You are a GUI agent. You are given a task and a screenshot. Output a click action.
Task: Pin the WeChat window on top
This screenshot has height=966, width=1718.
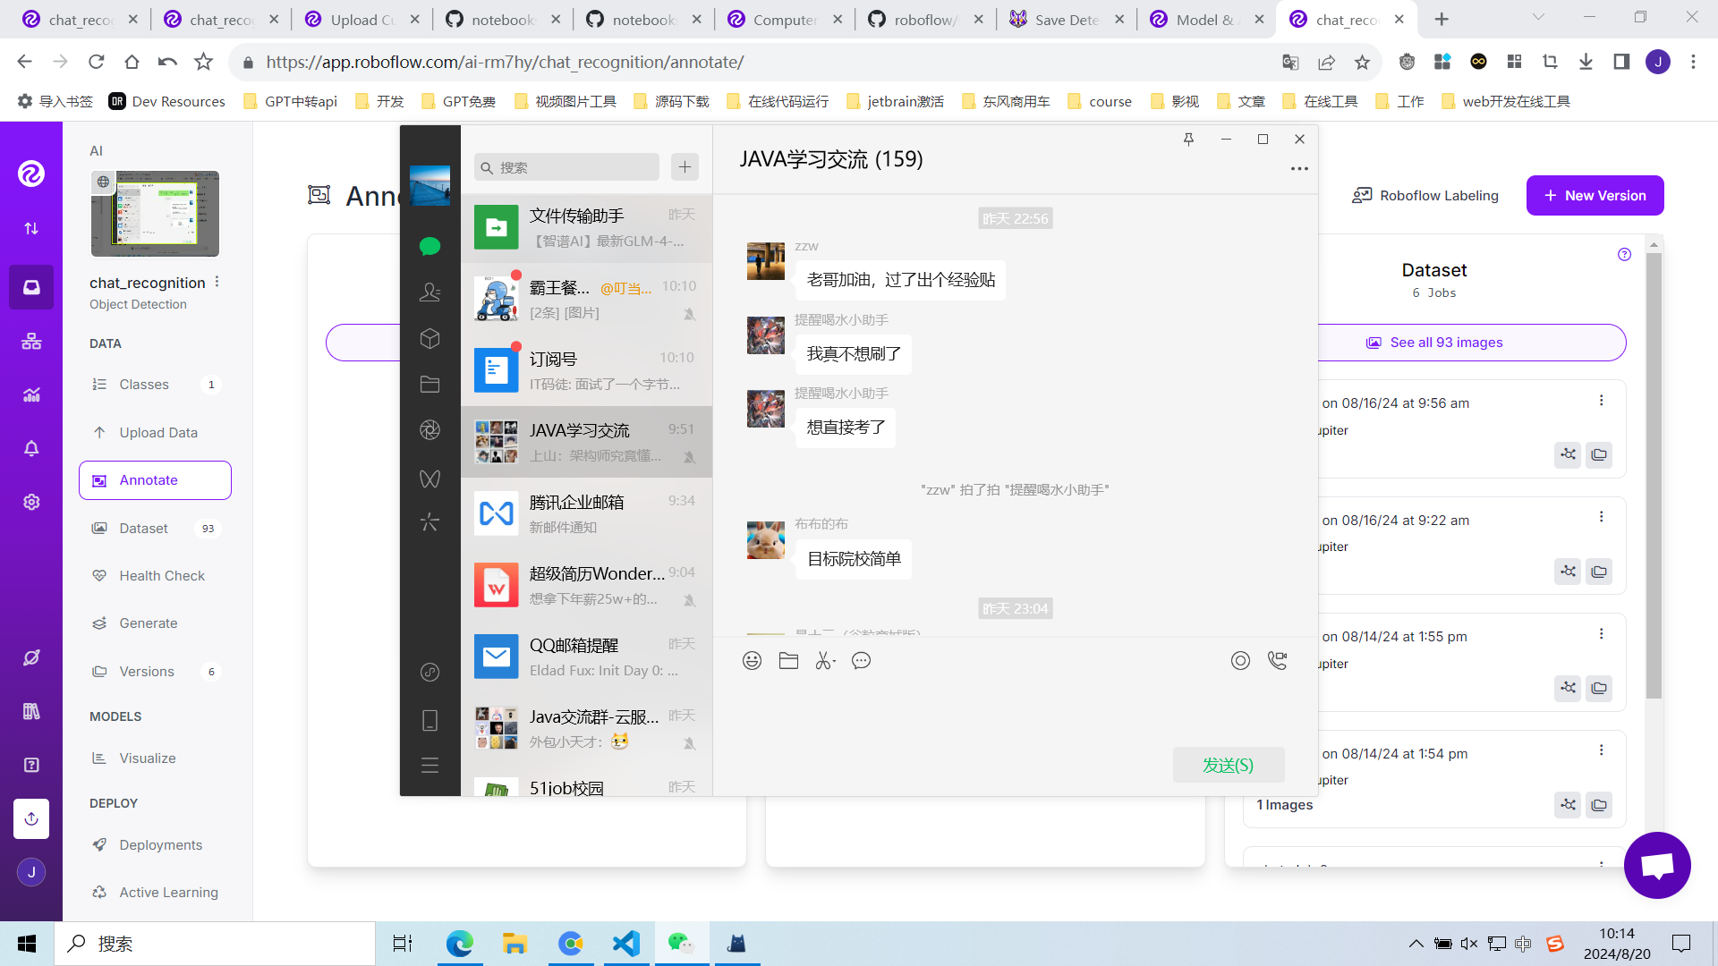click(x=1188, y=140)
